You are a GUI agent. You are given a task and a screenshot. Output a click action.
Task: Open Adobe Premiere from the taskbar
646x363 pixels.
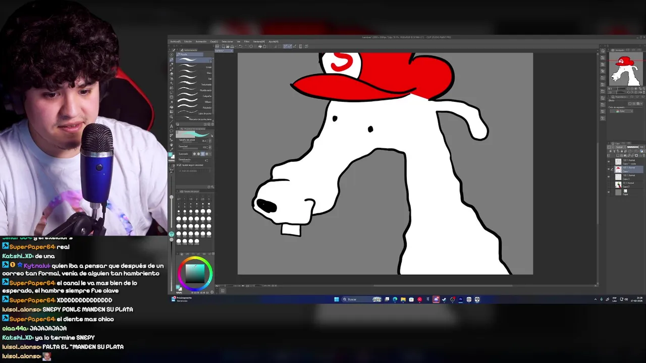[x=460, y=299]
